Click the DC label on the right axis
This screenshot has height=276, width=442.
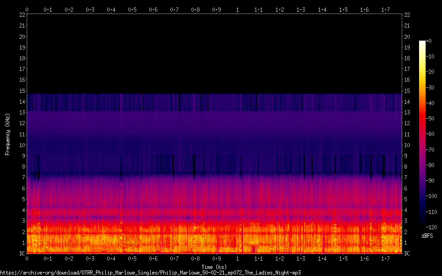tap(407, 254)
